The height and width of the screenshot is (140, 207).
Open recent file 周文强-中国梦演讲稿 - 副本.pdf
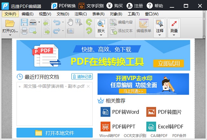click(54, 86)
